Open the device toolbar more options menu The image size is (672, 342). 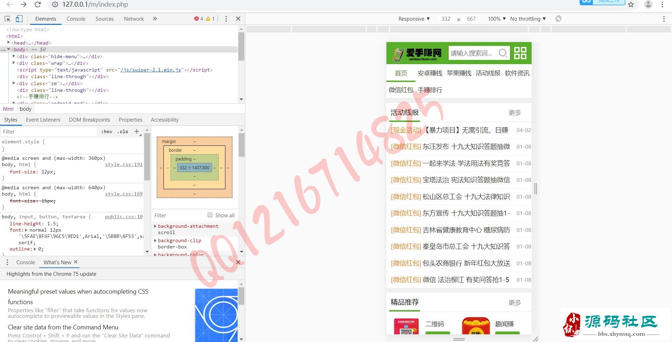tap(664, 19)
